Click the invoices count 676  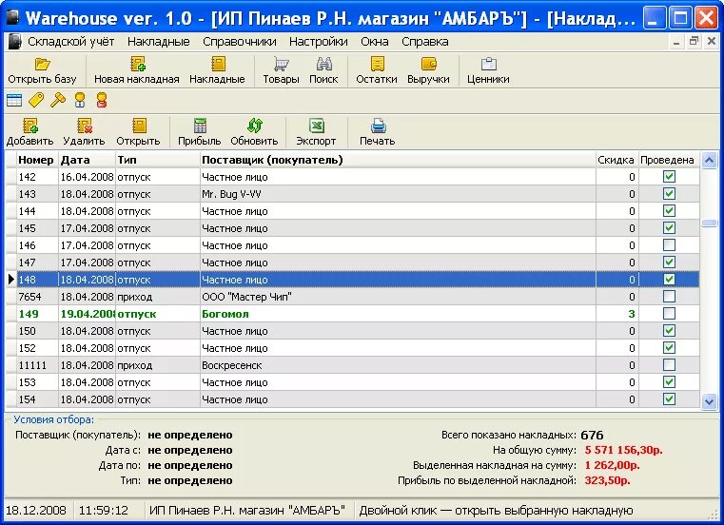click(x=592, y=435)
